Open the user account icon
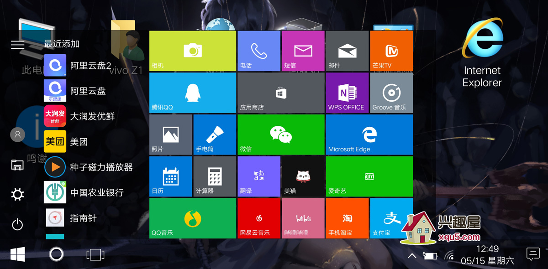The image size is (548, 269). 17,134
